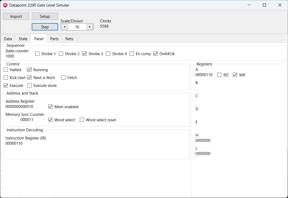The width and height of the screenshot is (288, 198).
Task: Click the register D label
Action: tap(197, 109)
